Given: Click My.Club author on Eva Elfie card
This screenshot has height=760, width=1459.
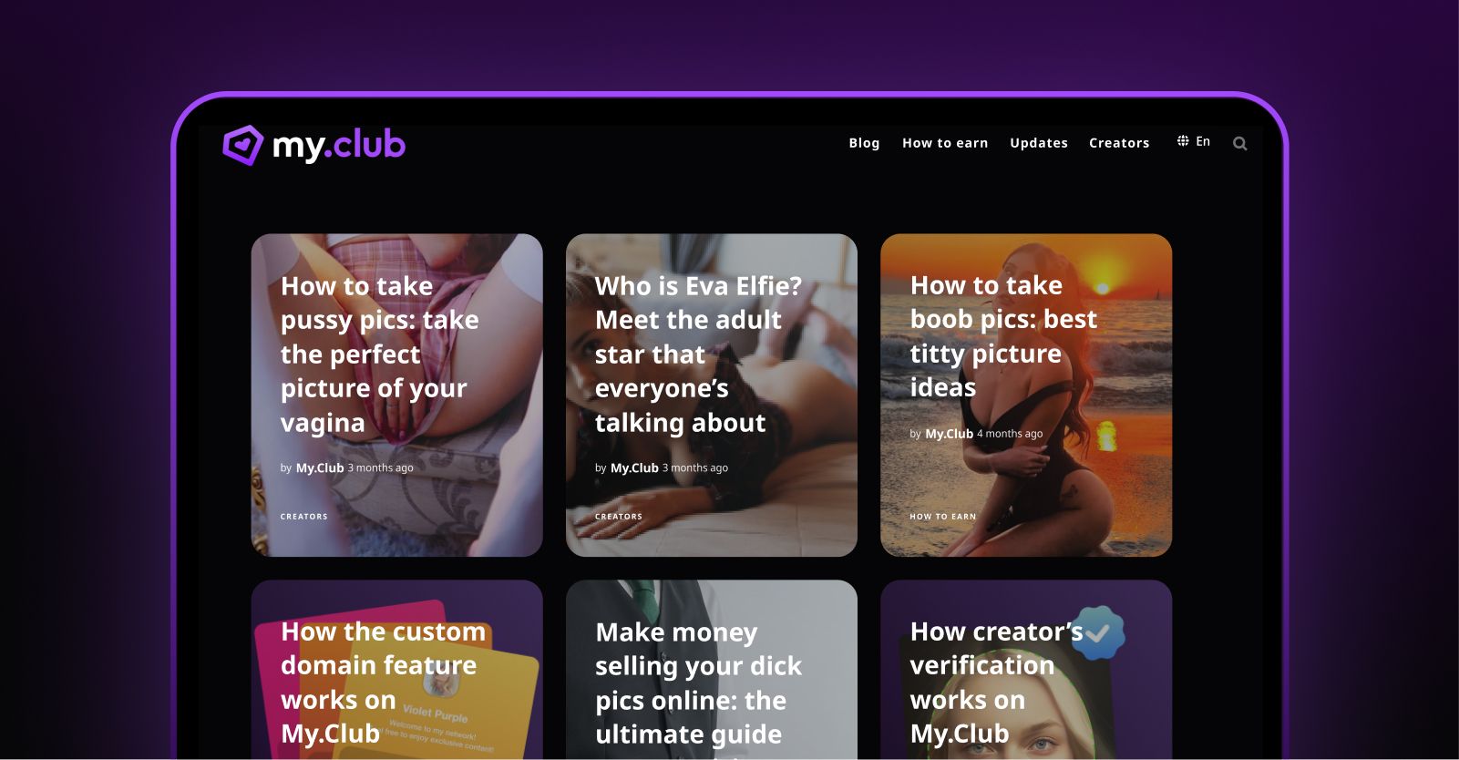Looking at the screenshot, I should (x=634, y=468).
